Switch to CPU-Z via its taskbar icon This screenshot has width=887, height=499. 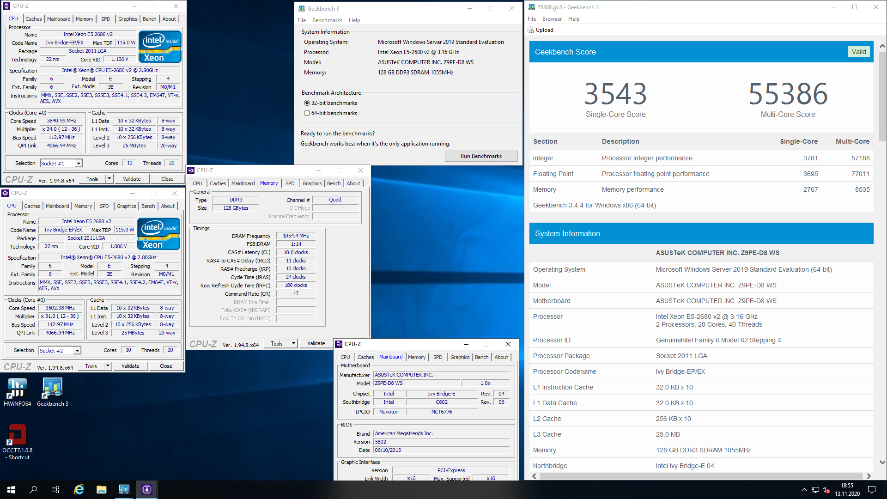click(147, 490)
